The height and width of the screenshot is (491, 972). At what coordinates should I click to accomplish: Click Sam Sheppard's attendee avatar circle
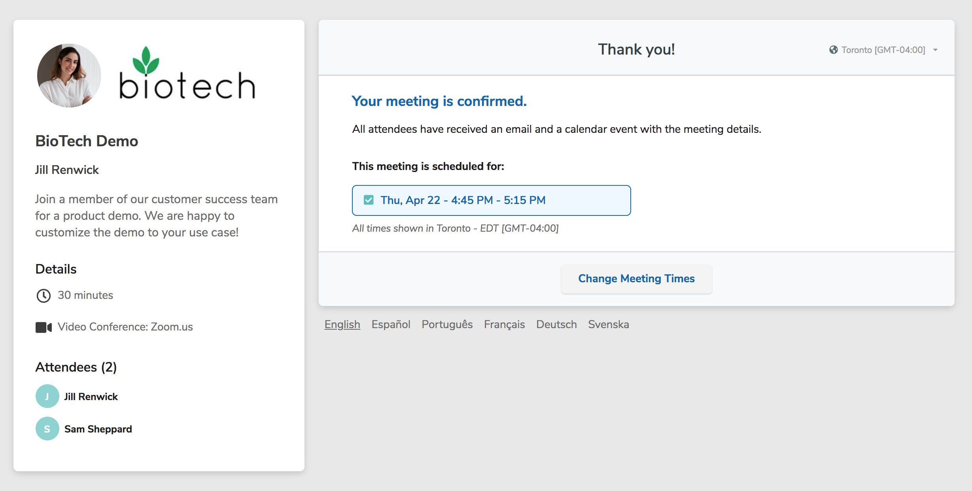point(47,429)
